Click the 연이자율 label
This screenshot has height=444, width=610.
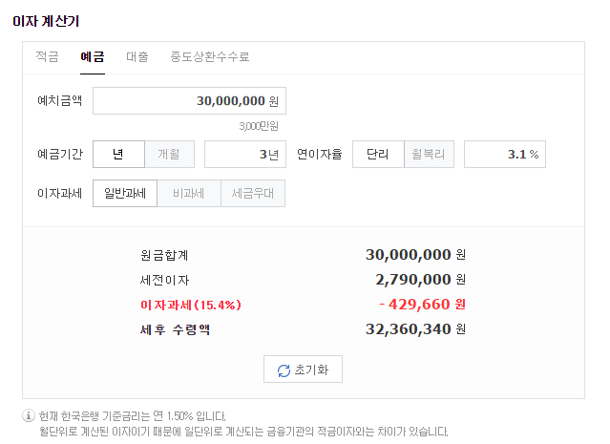(x=320, y=154)
